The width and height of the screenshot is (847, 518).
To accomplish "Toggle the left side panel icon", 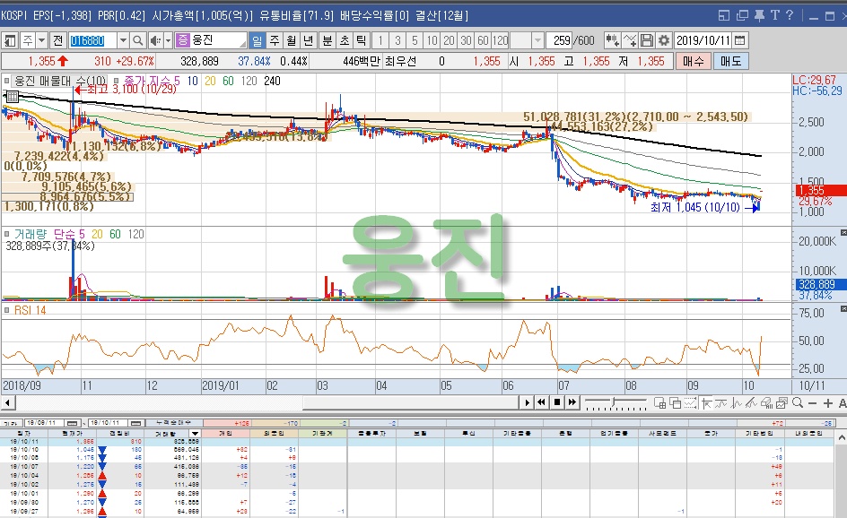I will (x=10, y=40).
